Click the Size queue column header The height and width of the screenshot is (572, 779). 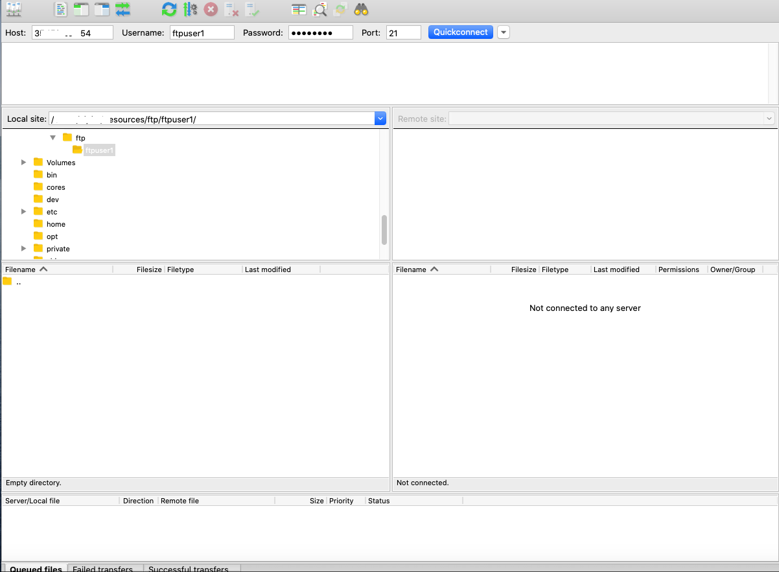[301, 501]
